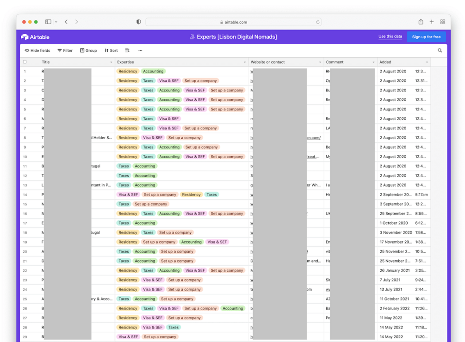Viewport: 465px width, 342px height.
Task: Click the Use this data link
Action: (x=390, y=37)
